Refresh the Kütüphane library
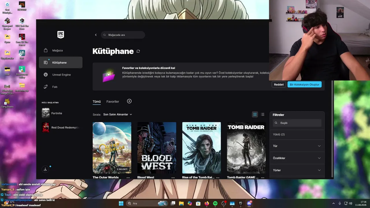The image size is (370, 208). click(138, 51)
